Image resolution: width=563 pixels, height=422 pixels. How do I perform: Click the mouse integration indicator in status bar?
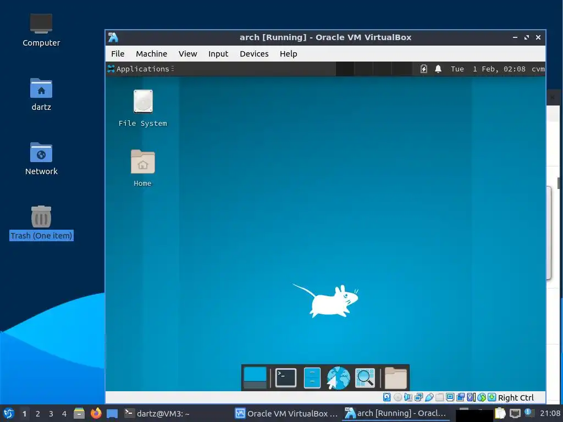pos(482,397)
